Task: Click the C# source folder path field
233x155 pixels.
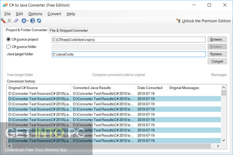Action: [129, 47]
